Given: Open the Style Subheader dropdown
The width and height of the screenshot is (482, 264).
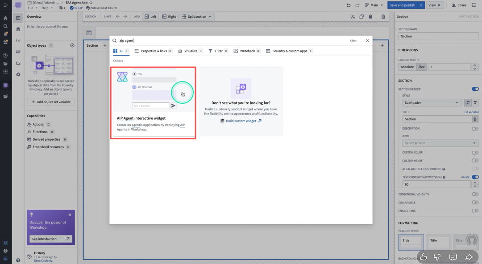Looking at the screenshot, I should (432, 103).
